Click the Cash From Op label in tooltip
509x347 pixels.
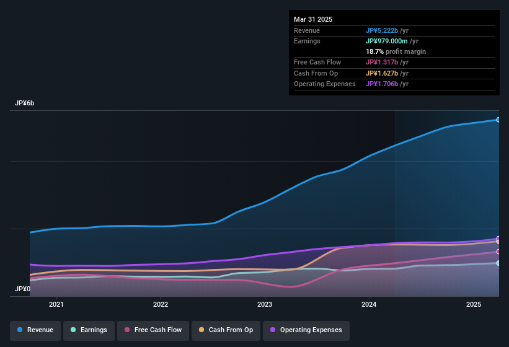coord(316,73)
